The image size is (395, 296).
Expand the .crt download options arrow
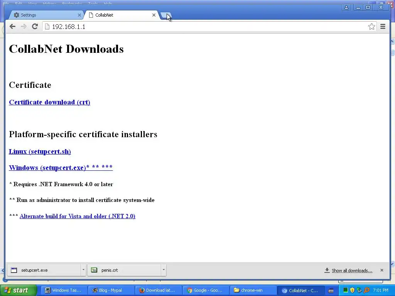tap(164, 270)
